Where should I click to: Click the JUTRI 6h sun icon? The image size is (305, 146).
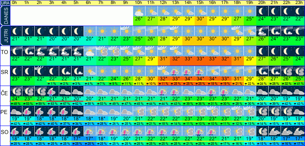(x=90, y=31)
